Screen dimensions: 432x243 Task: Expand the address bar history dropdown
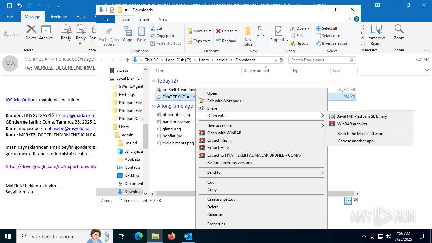tap(276, 60)
